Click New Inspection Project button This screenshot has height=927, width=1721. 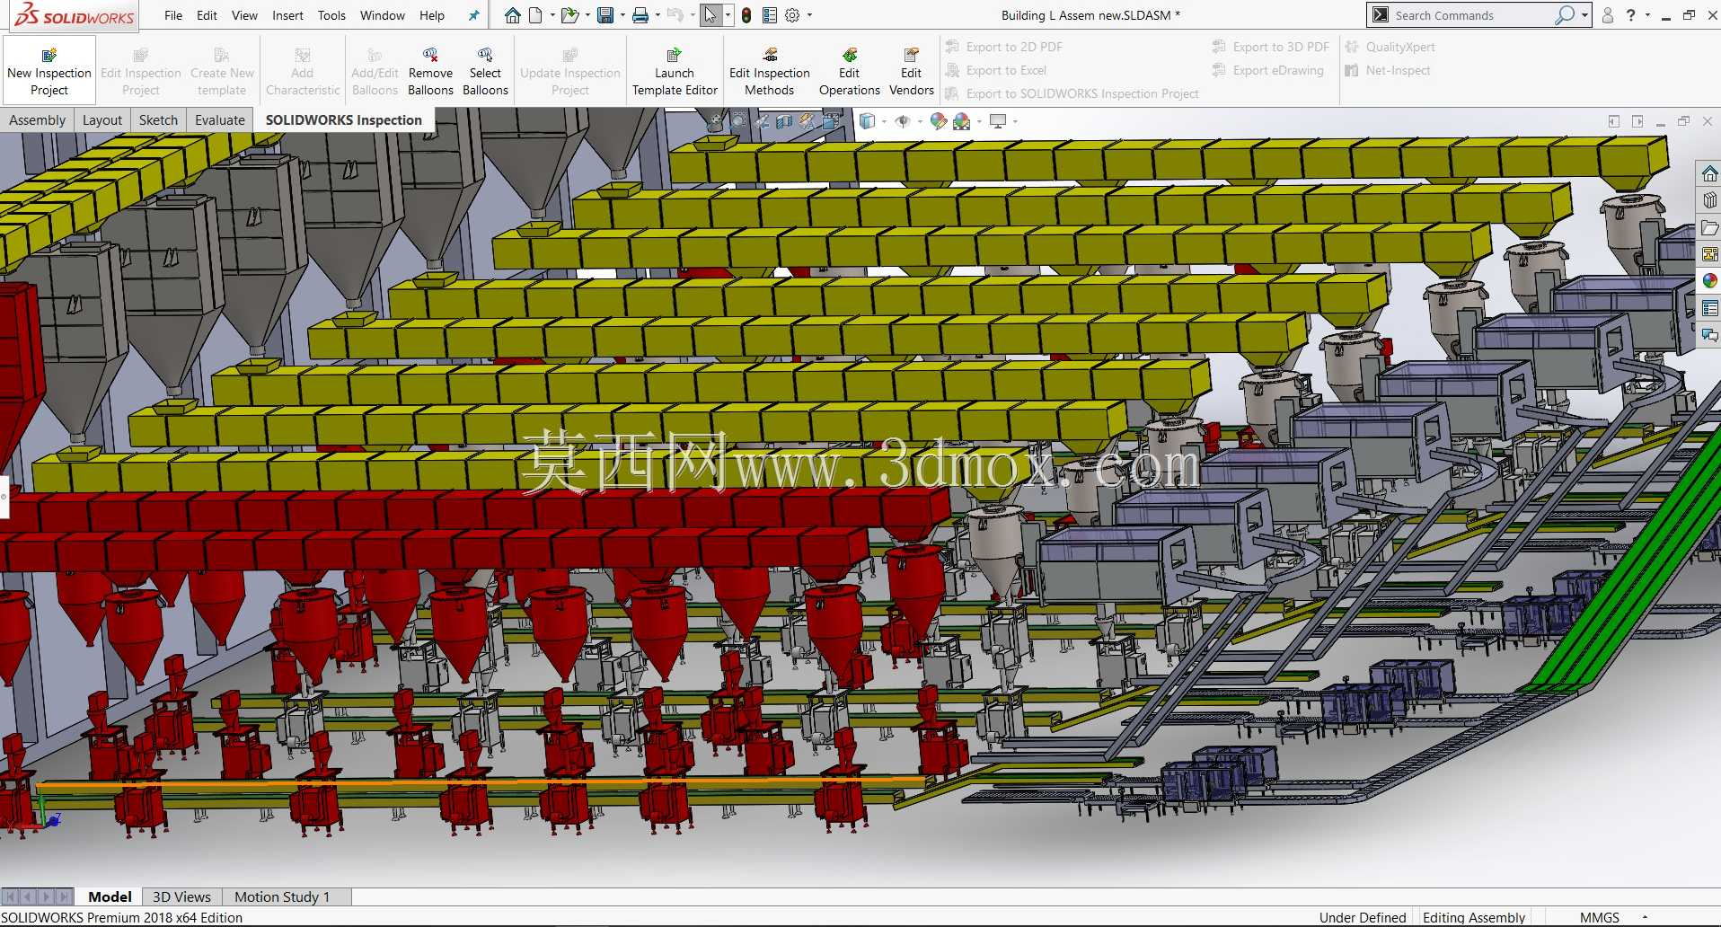point(49,71)
